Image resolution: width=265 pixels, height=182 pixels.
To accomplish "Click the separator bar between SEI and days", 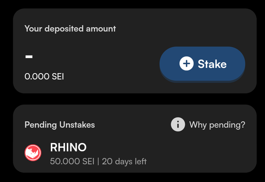I will click(98, 162).
